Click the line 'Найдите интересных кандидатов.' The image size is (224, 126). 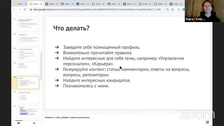(x=97, y=80)
